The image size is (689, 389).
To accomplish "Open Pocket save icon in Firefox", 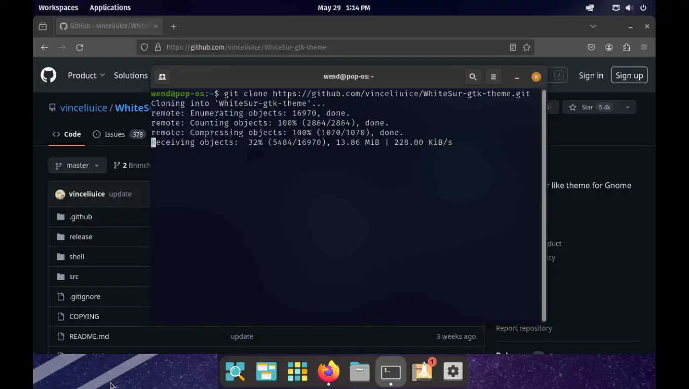I will point(591,47).
